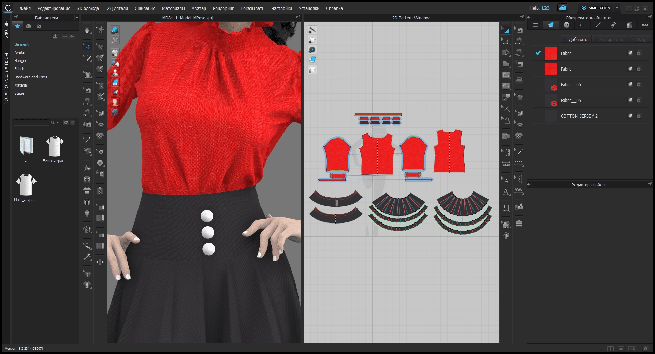The image size is (655, 354).
Task: Choose the Internal Polygon/Line tool
Action: (x=506, y=75)
